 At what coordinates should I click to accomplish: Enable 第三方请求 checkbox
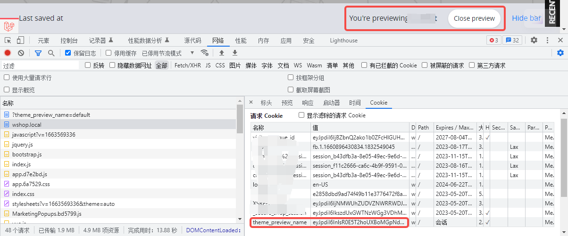[472, 65]
